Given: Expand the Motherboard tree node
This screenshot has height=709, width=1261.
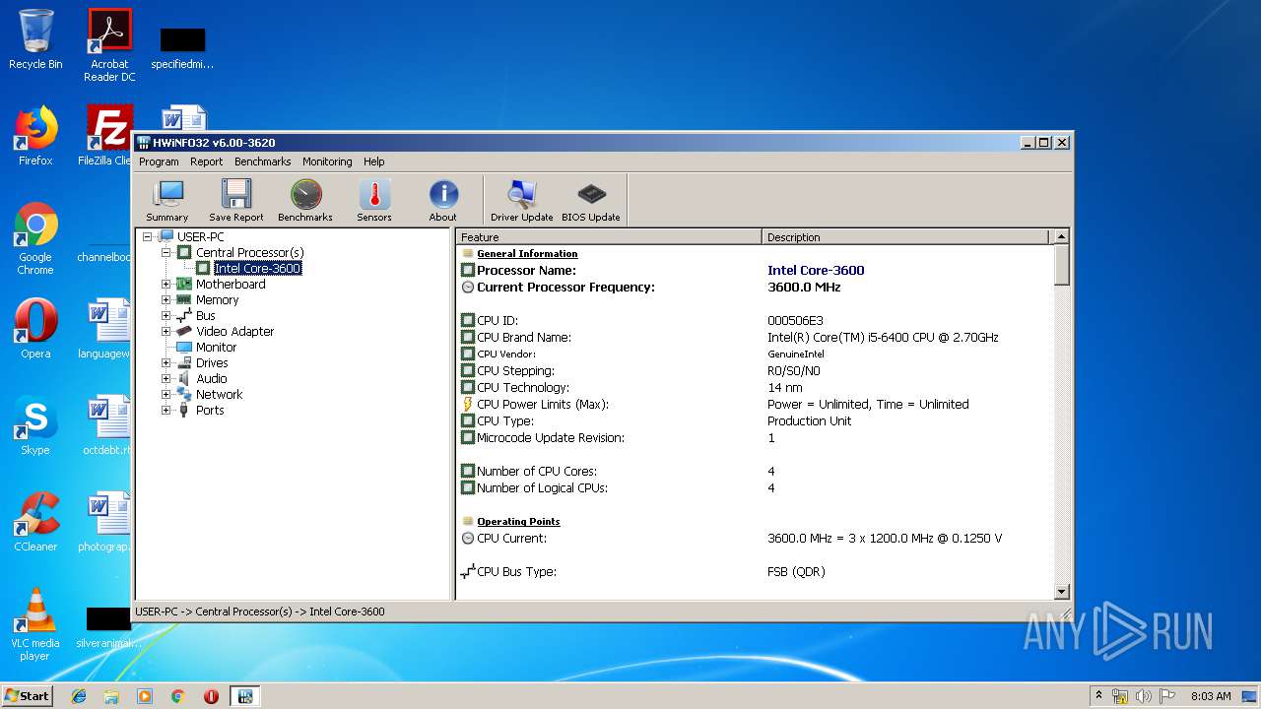Looking at the screenshot, I should pyautogui.click(x=166, y=284).
